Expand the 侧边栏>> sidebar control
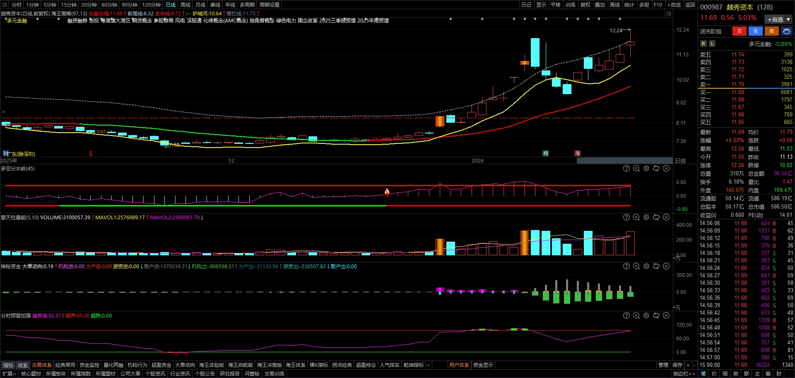Viewport: 795px width, 378px height. pos(684,374)
